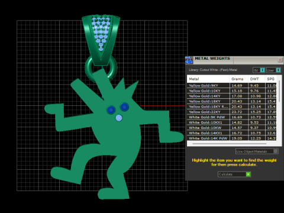Select the Yellow Gold:10KY row

(x=232, y=91)
